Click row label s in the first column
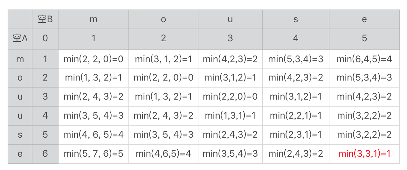 click(x=20, y=135)
